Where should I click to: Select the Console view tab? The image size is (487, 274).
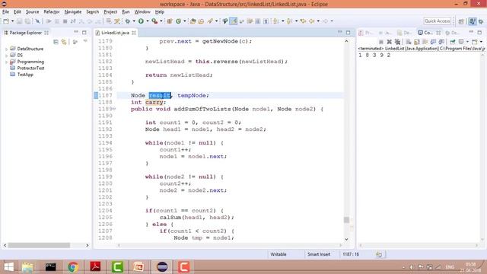[x=428, y=33]
